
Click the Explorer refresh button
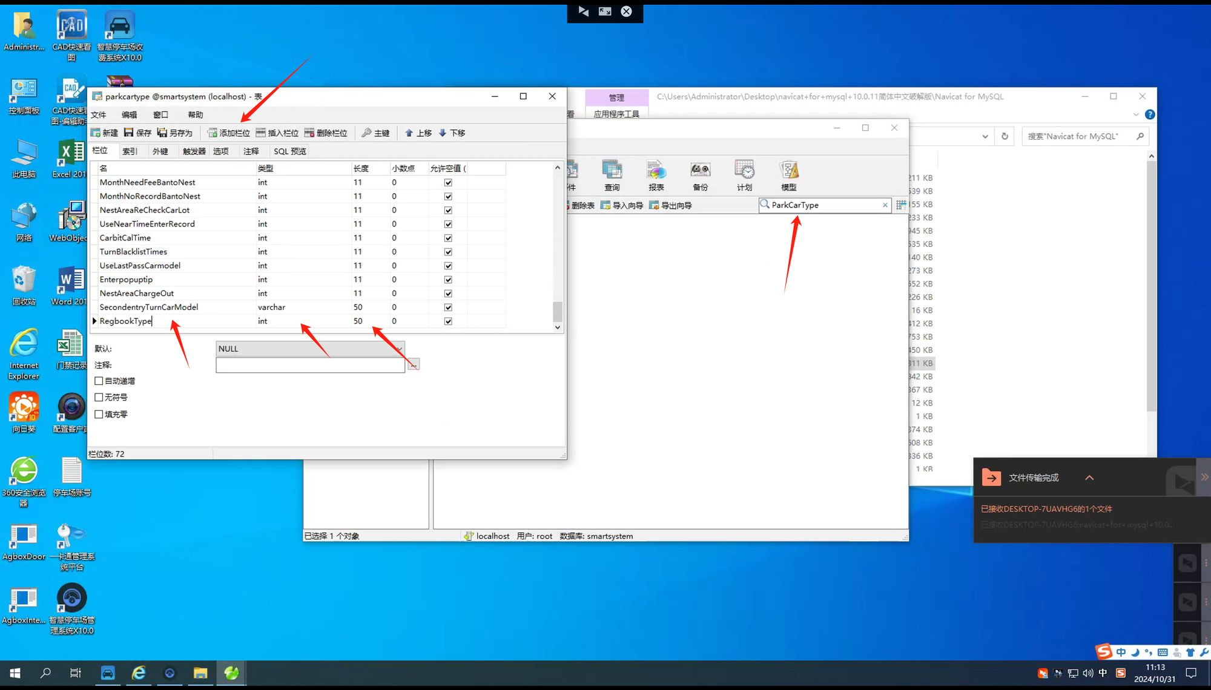pyautogui.click(x=1005, y=136)
